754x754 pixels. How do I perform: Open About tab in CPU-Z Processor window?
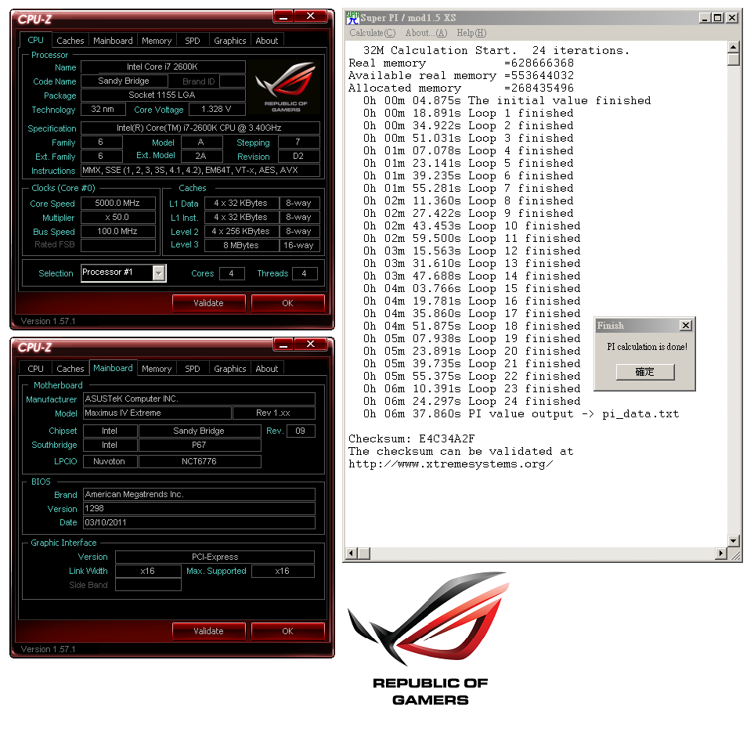[267, 41]
